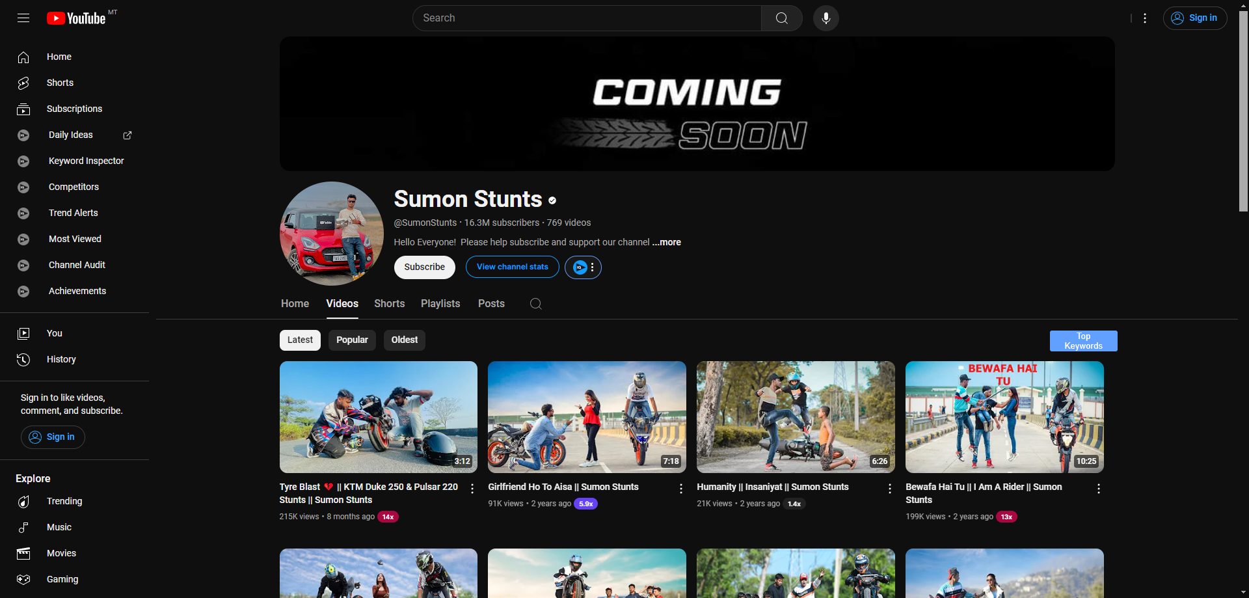Filter videos by Popular
This screenshot has height=598, width=1249.
click(352, 340)
